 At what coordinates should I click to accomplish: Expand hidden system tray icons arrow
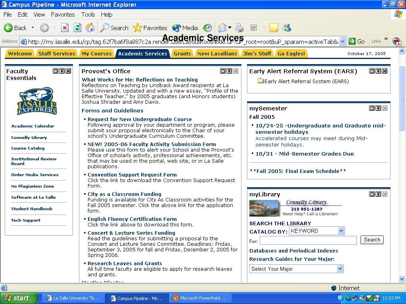click(x=341, y=298)
